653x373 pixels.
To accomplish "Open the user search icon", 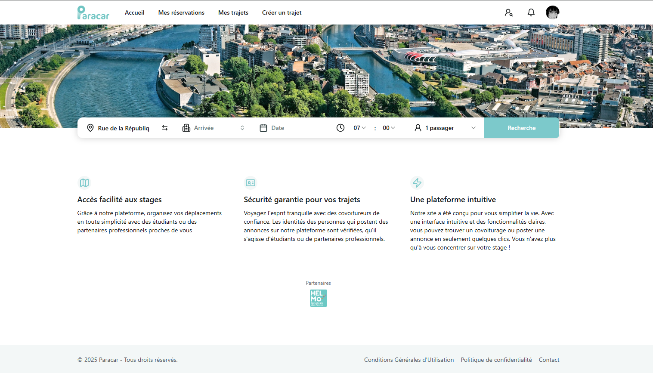I will click(x=509, y=13).
